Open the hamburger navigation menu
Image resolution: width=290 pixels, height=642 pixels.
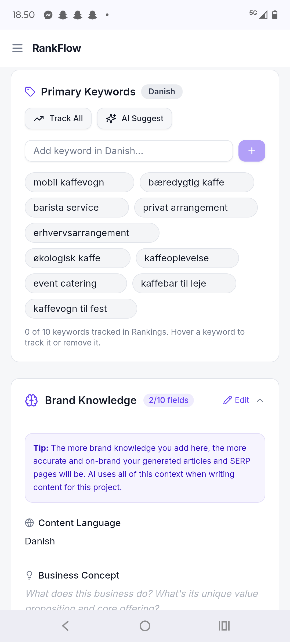[x=17, y=48]
